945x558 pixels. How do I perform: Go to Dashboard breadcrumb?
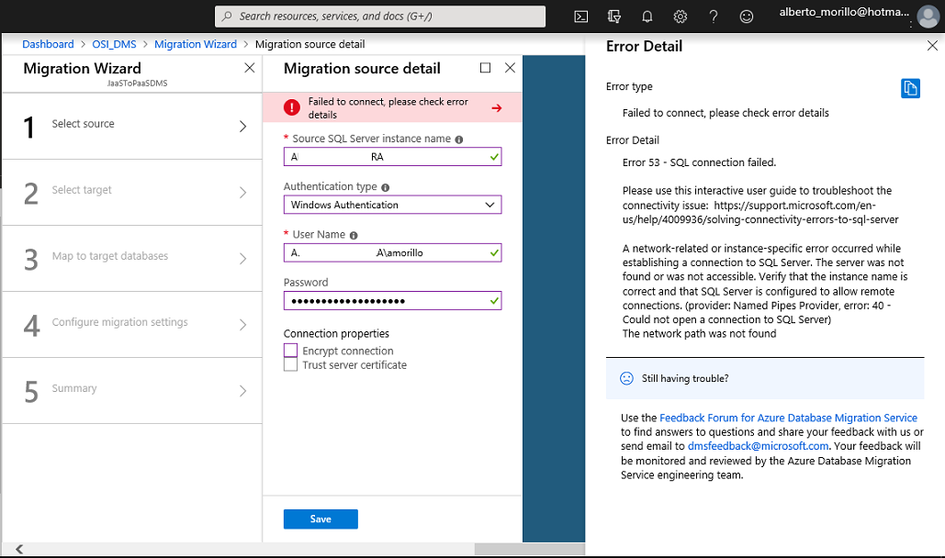[x=48, y=44]
